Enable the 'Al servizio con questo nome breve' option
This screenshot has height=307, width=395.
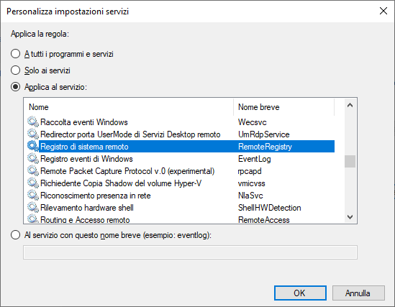15,235
